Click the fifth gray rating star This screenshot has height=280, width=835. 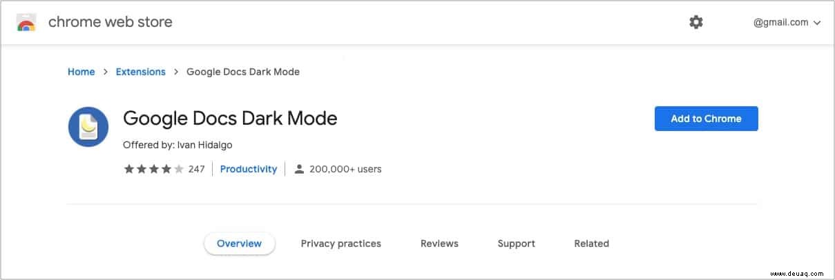[x=179, y=169]
